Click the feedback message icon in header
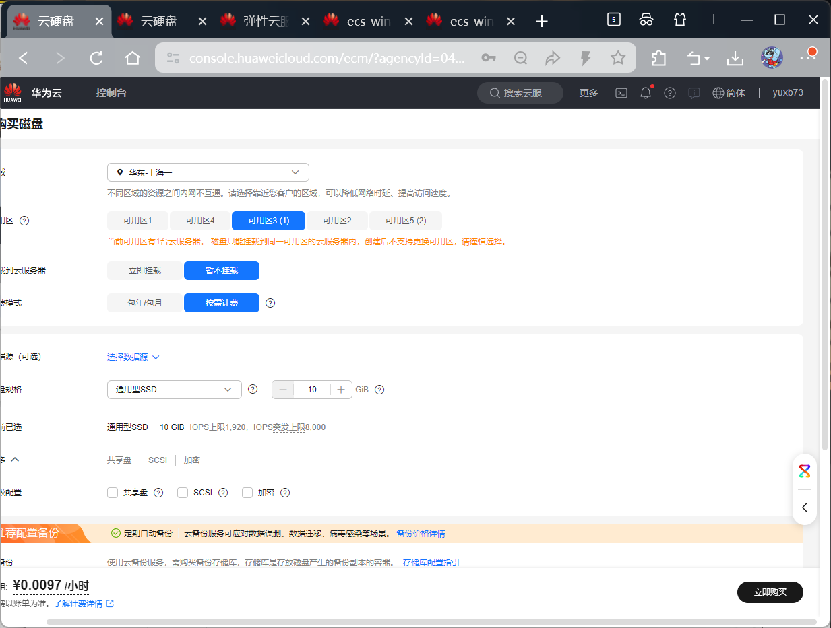 point(694,93)
